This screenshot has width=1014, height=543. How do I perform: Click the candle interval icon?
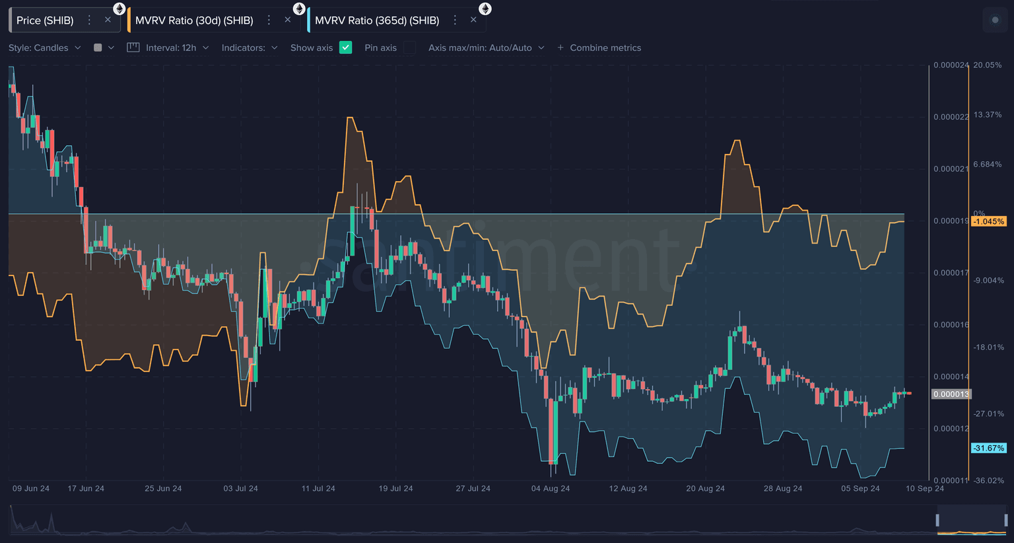(133, 48)
